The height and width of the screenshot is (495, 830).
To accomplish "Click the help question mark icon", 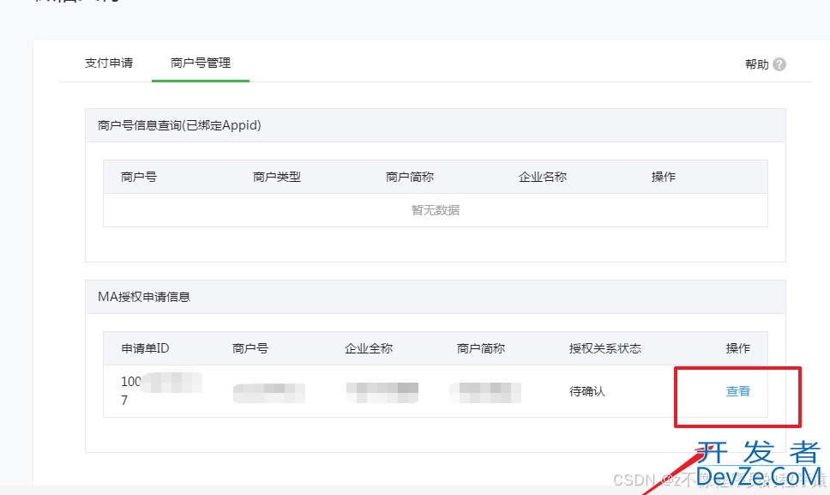I will [x=779, y=64].
